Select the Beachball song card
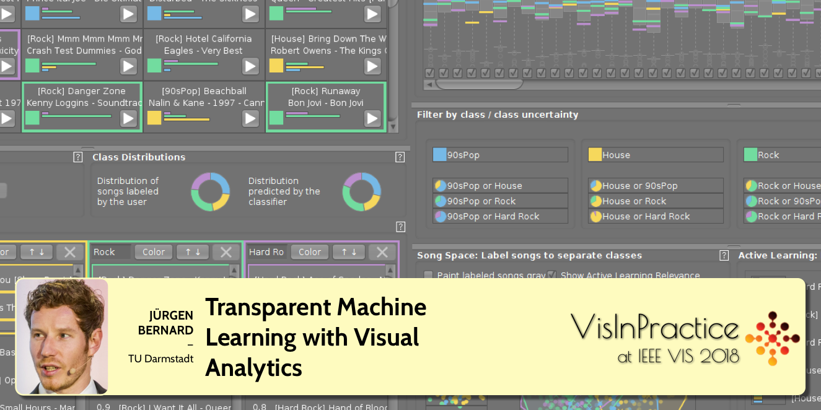 tap(204, 107)
